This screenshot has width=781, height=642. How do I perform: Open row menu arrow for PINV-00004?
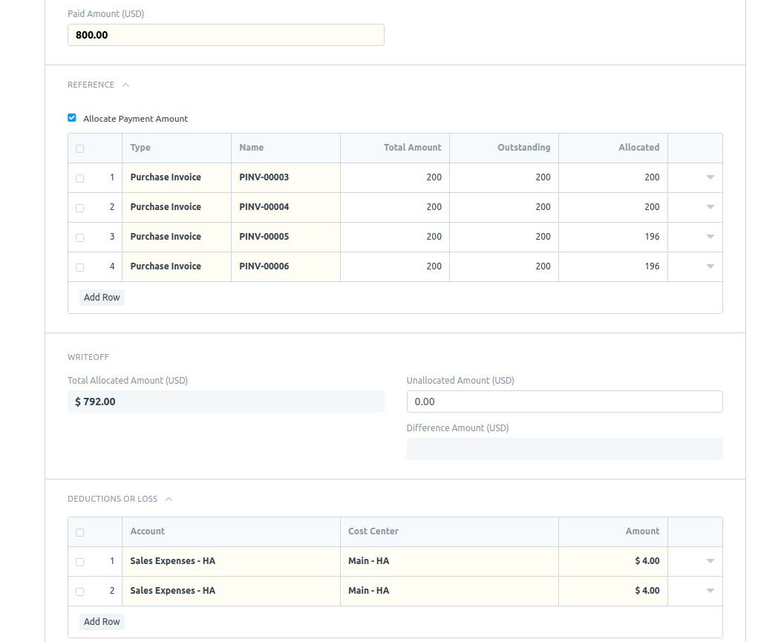point(710,207)
